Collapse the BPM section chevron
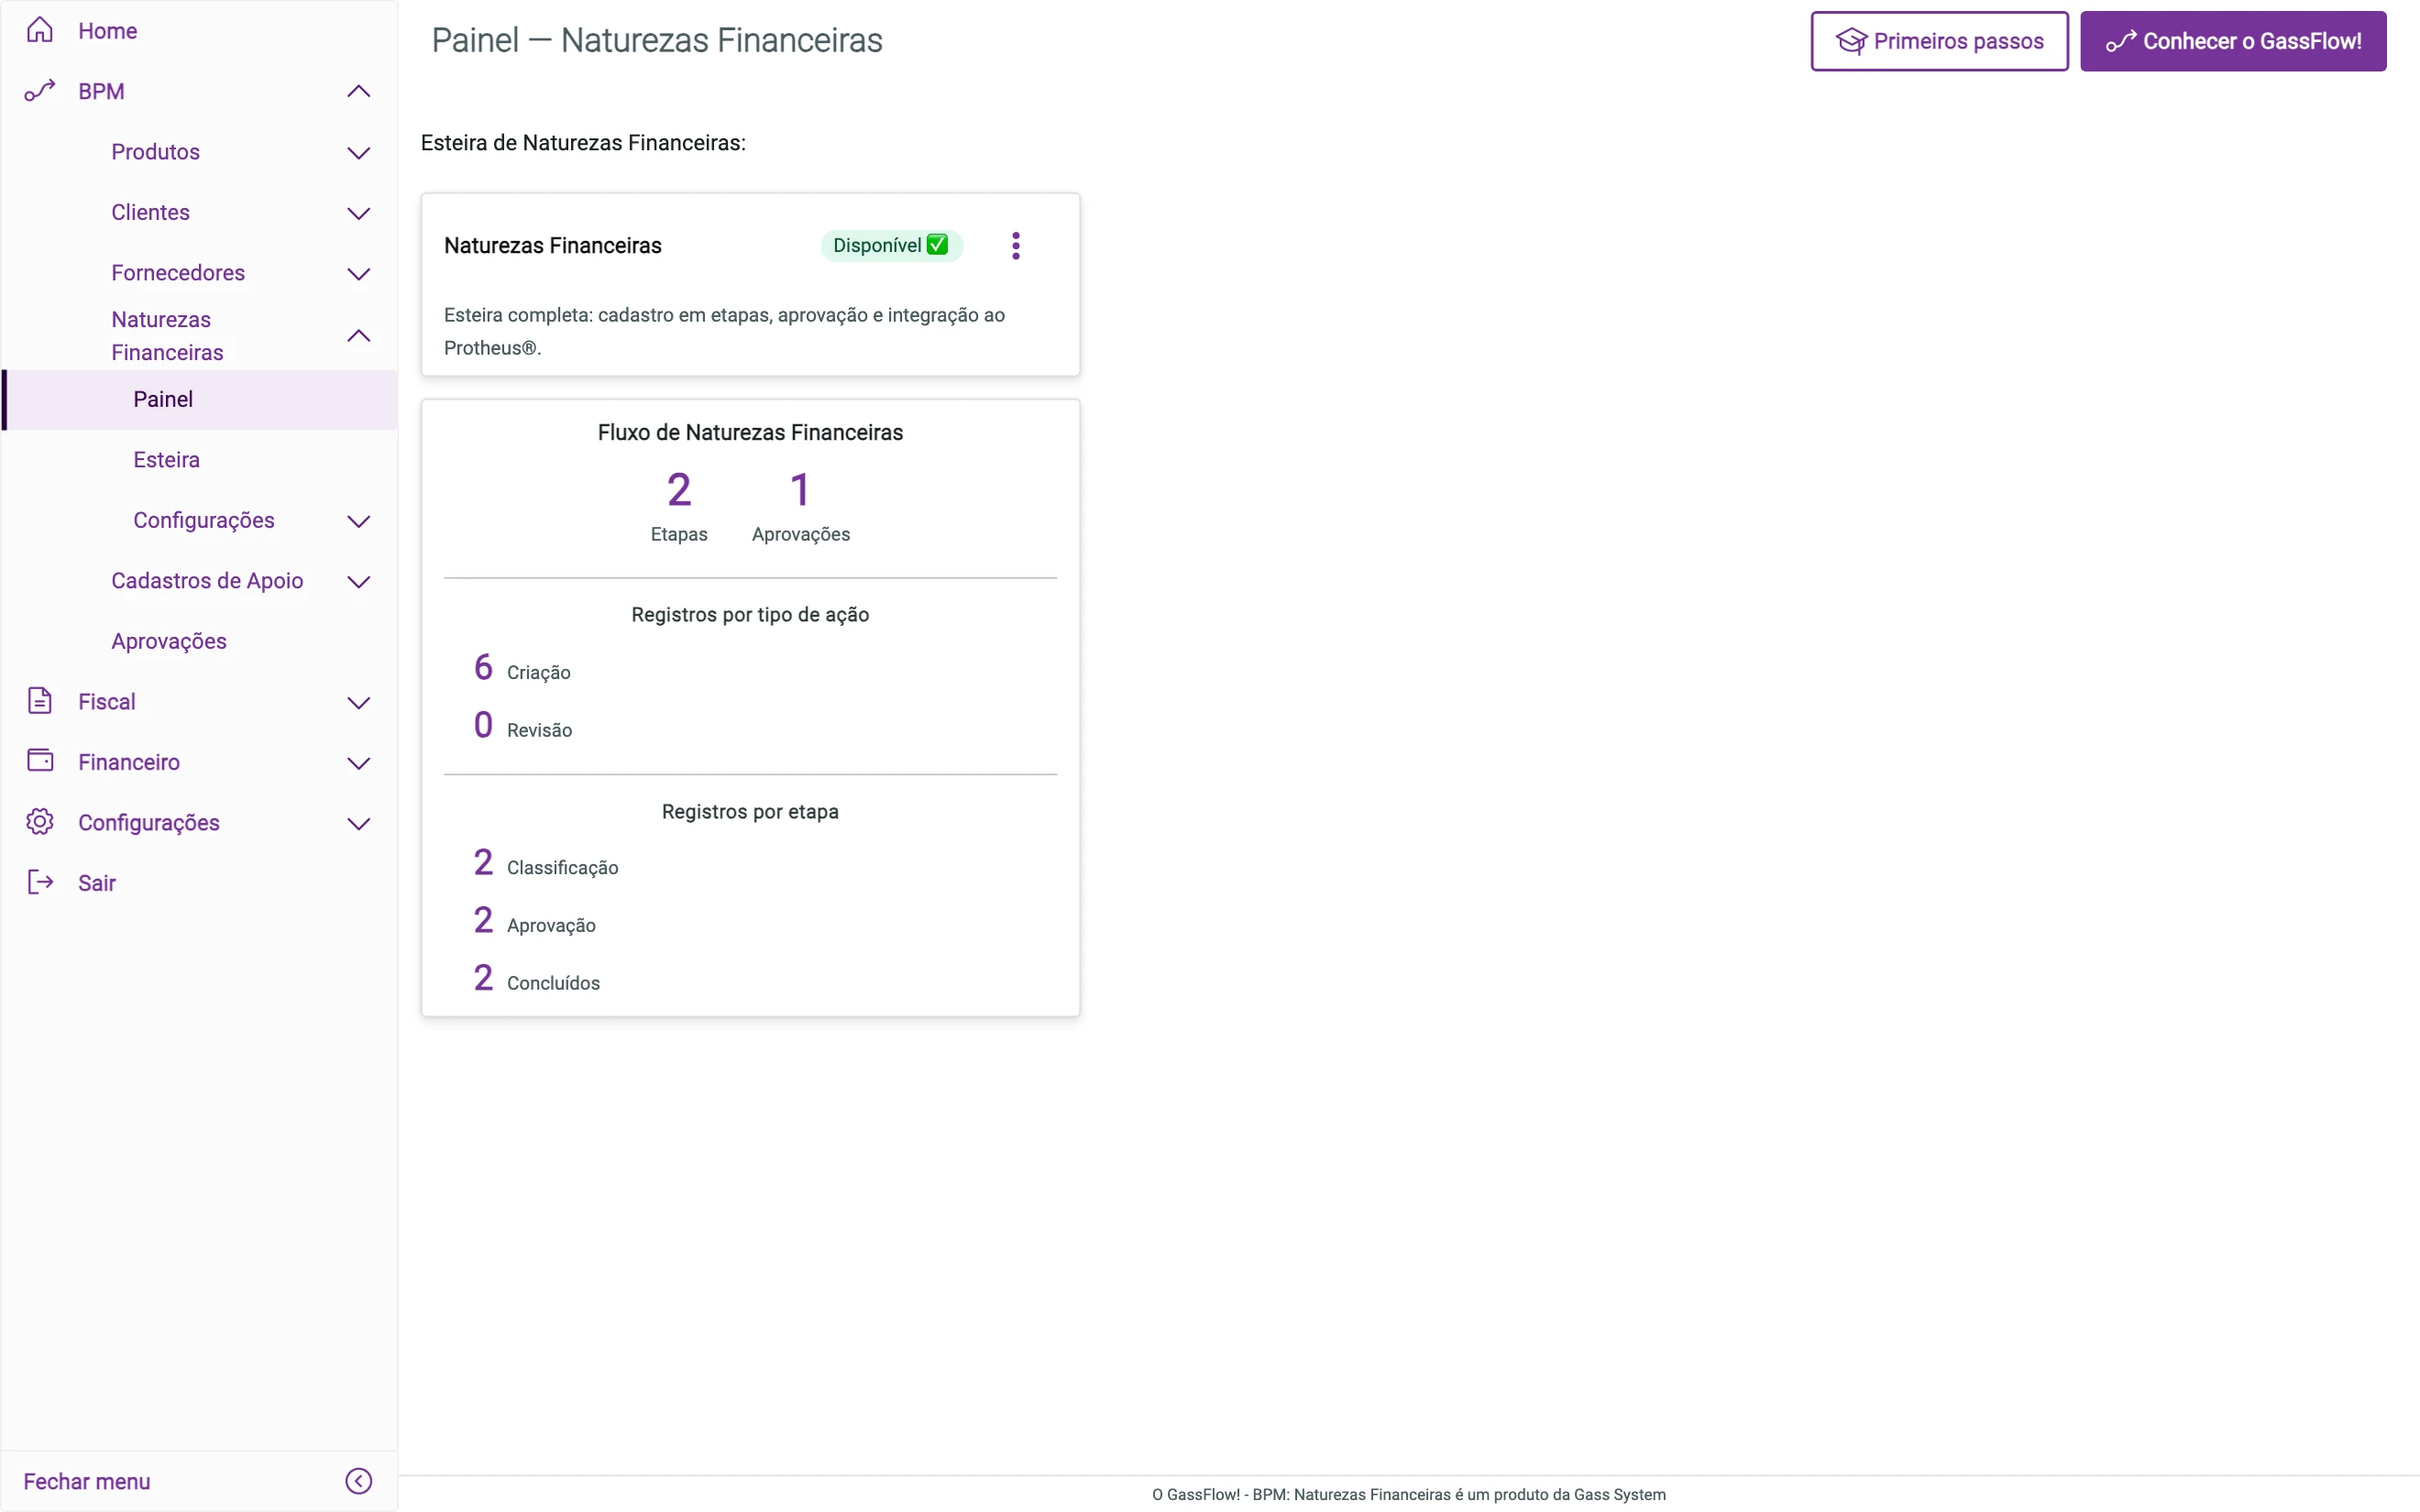2420x1512 pixels. (359, 92)
